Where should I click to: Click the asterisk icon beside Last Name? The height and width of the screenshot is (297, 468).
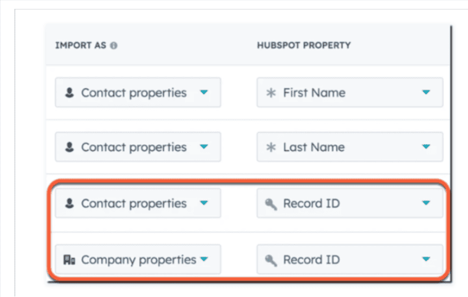[271, 147]
